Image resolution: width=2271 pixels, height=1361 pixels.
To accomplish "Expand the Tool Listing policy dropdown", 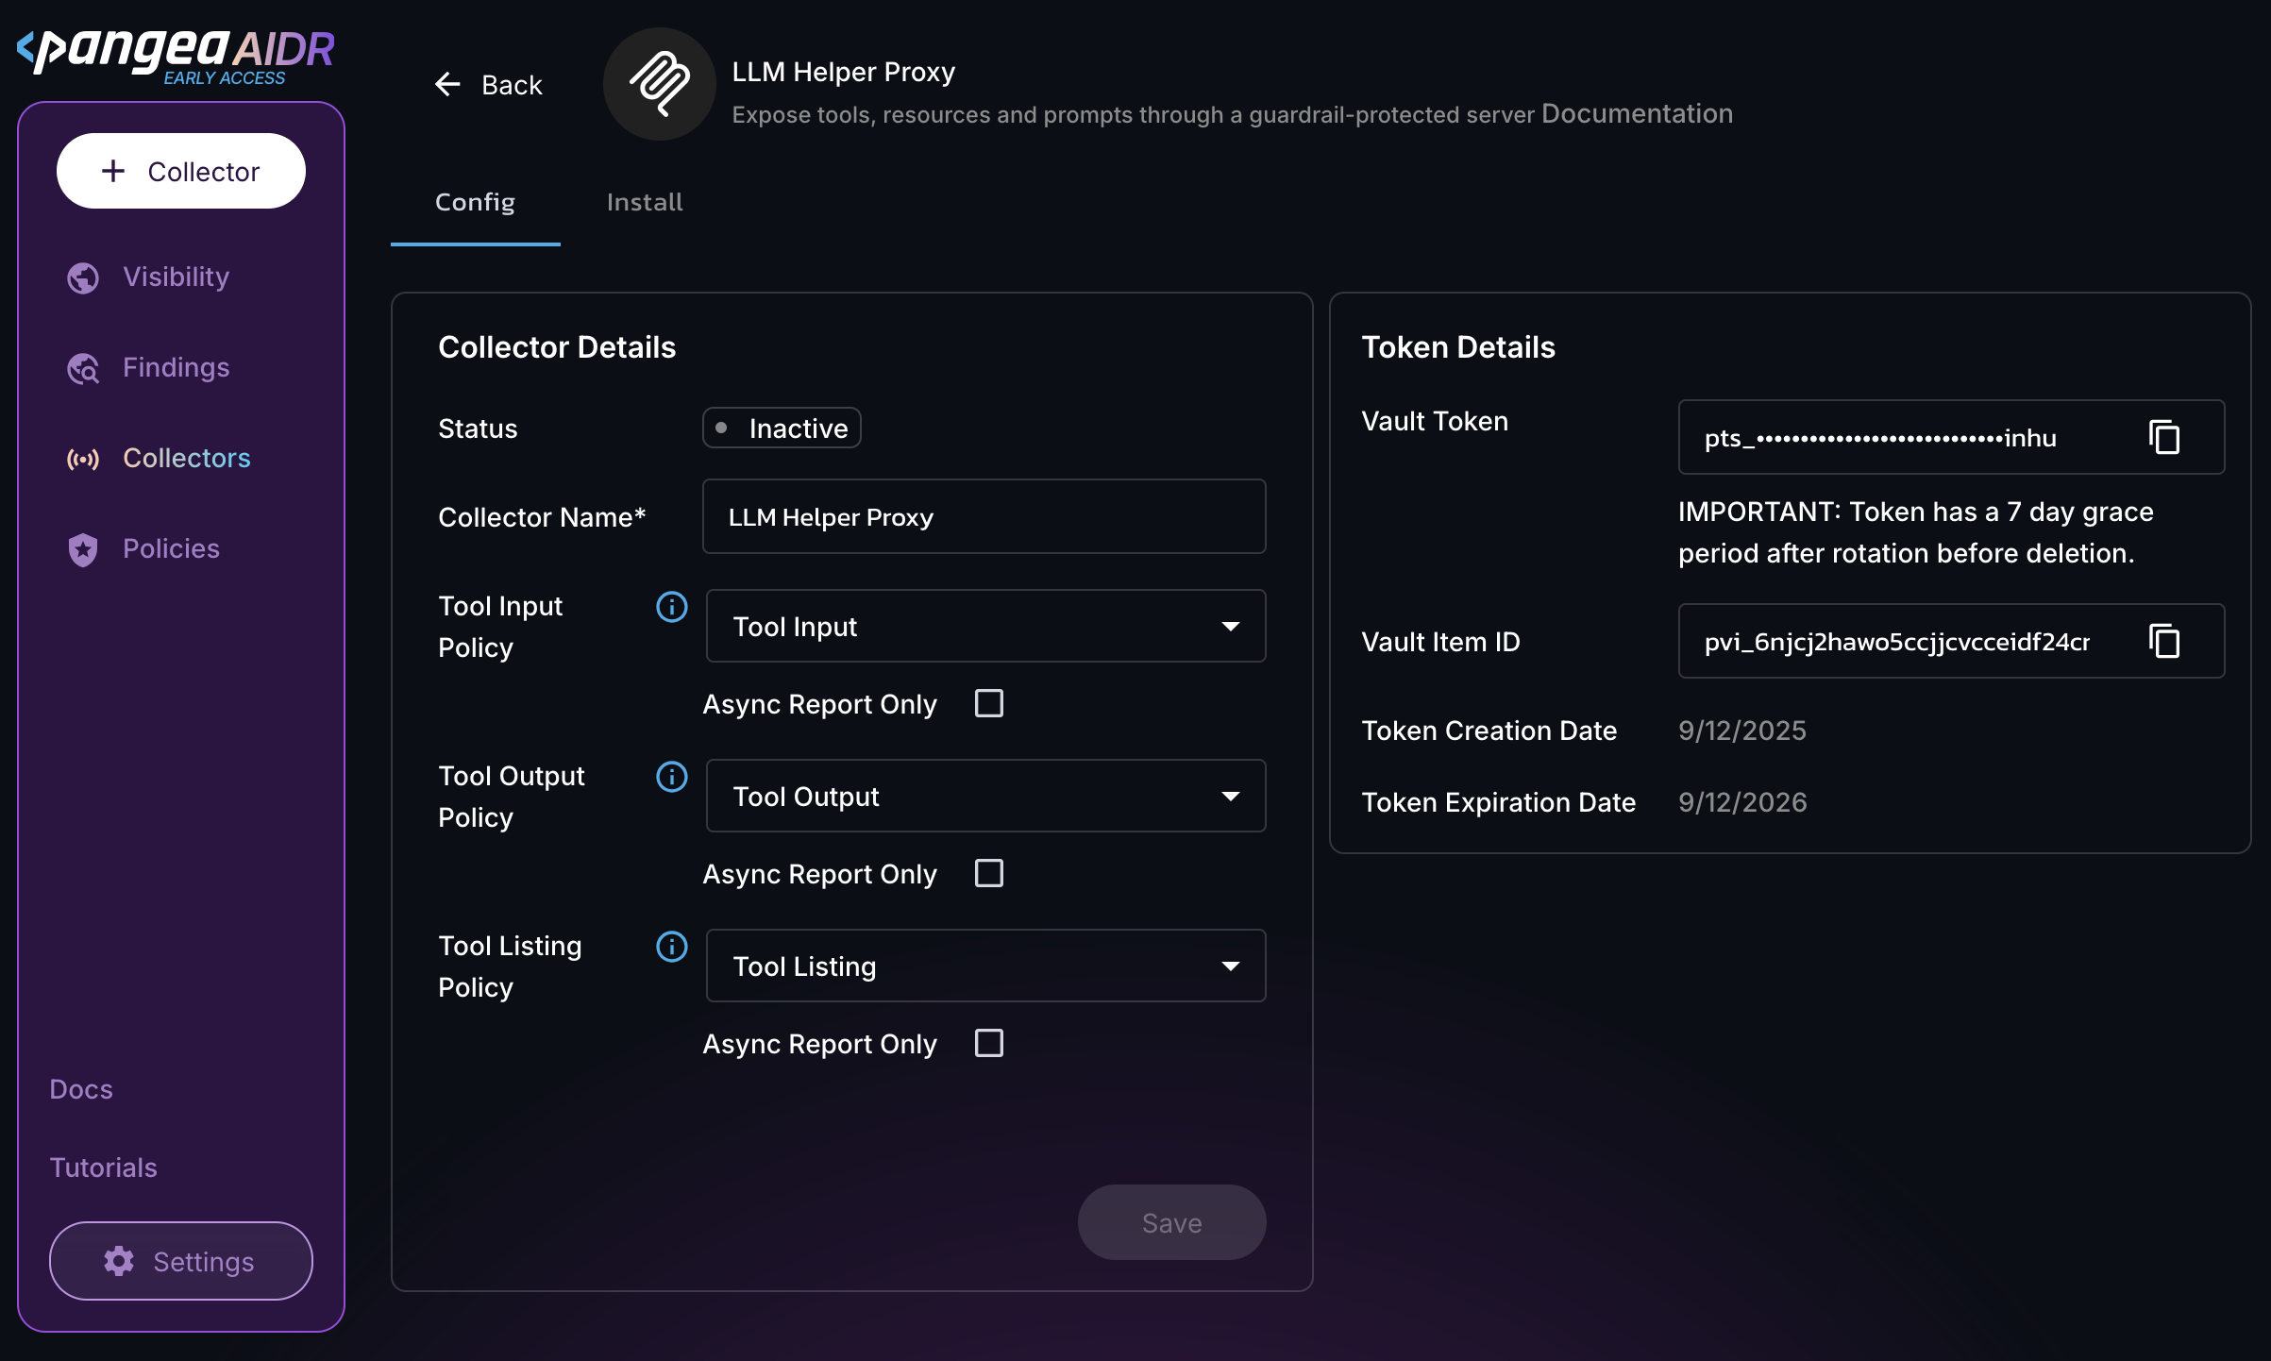I will pyautogui.click(x=984, y=966).
